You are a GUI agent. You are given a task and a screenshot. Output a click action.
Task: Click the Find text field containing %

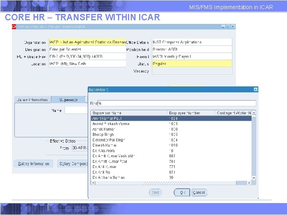[177, 103]
